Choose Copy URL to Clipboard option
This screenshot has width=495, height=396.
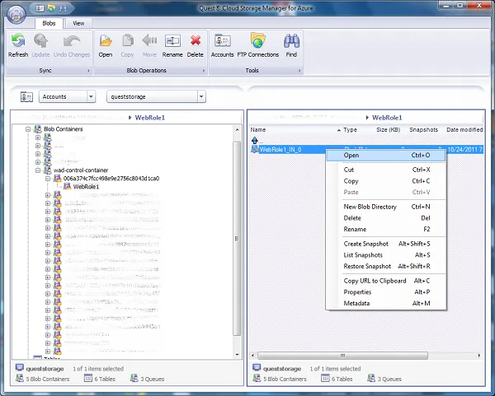375,281
